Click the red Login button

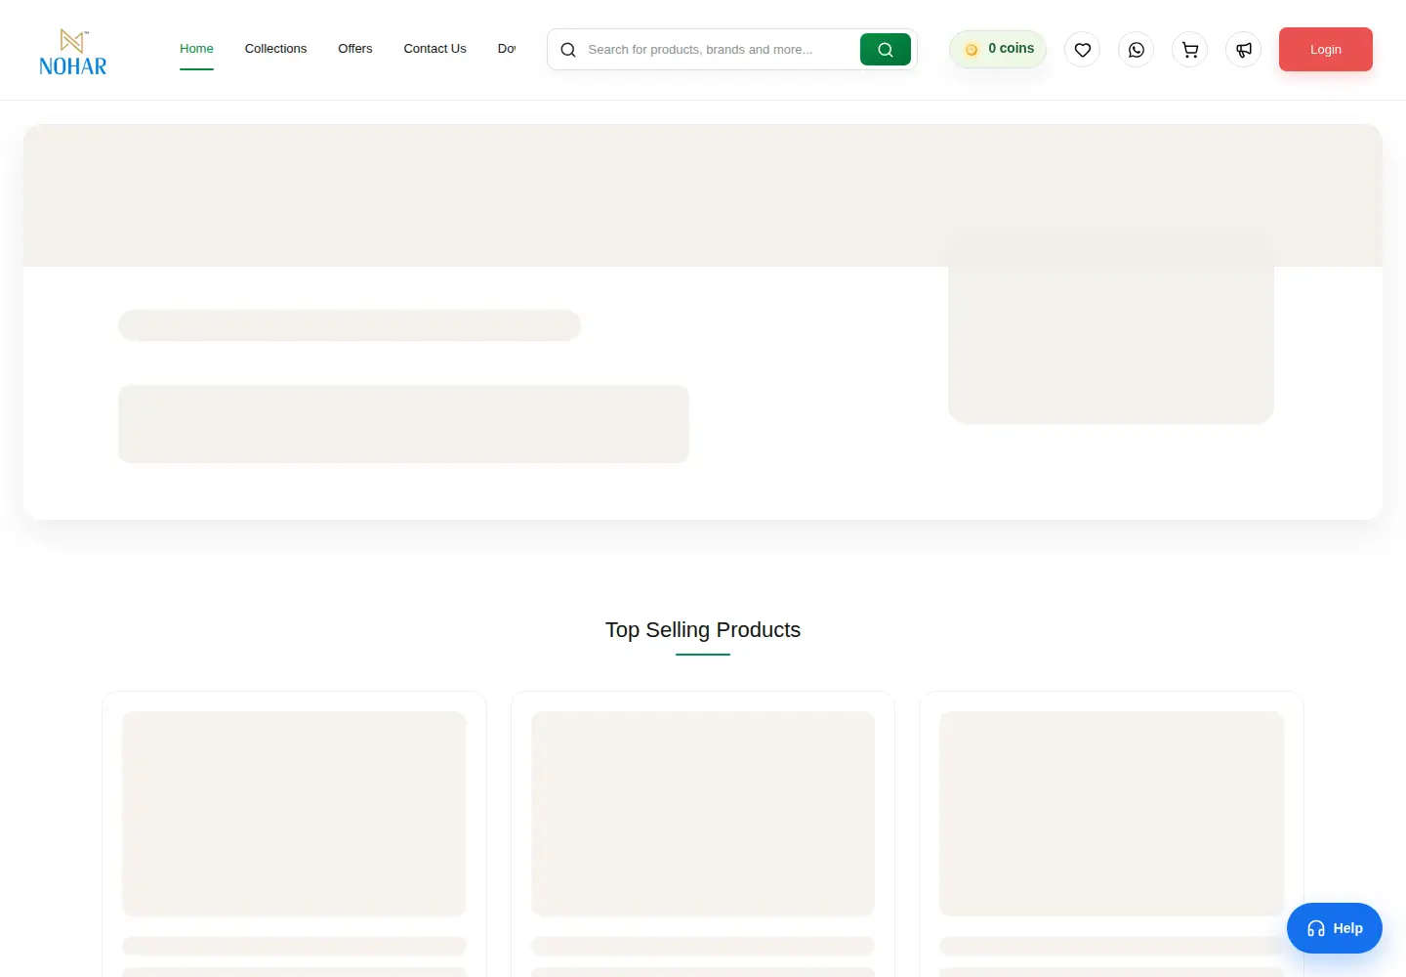(x=1326, y=49)
